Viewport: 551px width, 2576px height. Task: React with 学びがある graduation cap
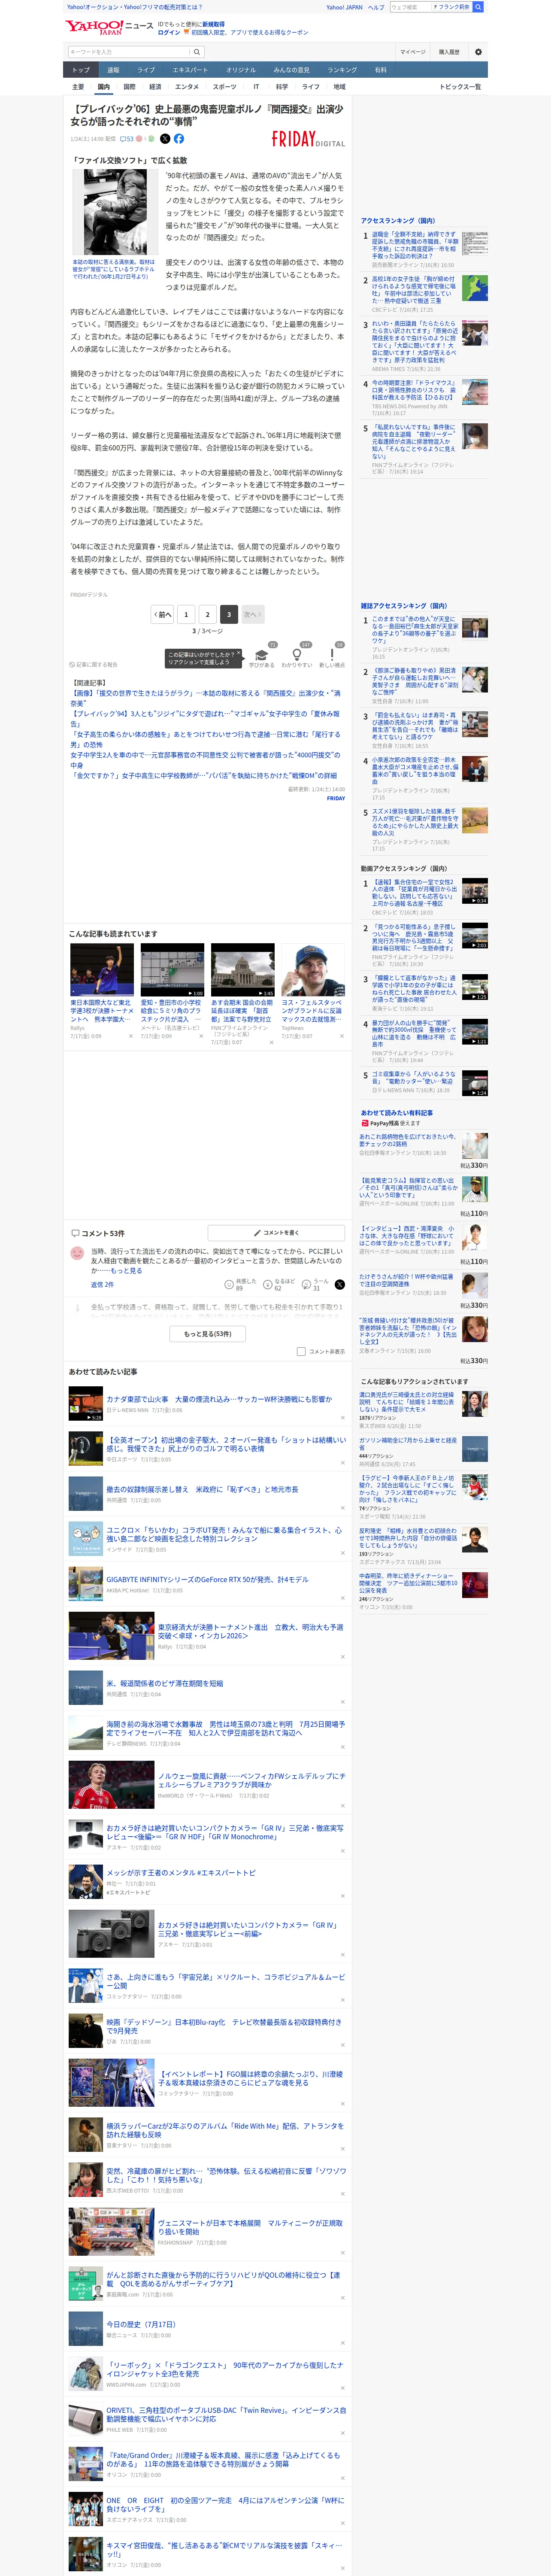coord(262,655)
